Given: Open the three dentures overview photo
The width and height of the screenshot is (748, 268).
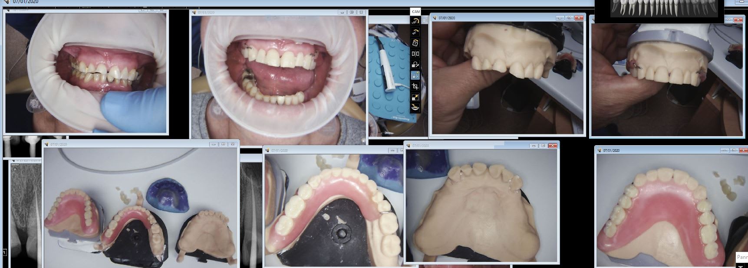Looking at the screenshot, I should [x=141, y=208].
